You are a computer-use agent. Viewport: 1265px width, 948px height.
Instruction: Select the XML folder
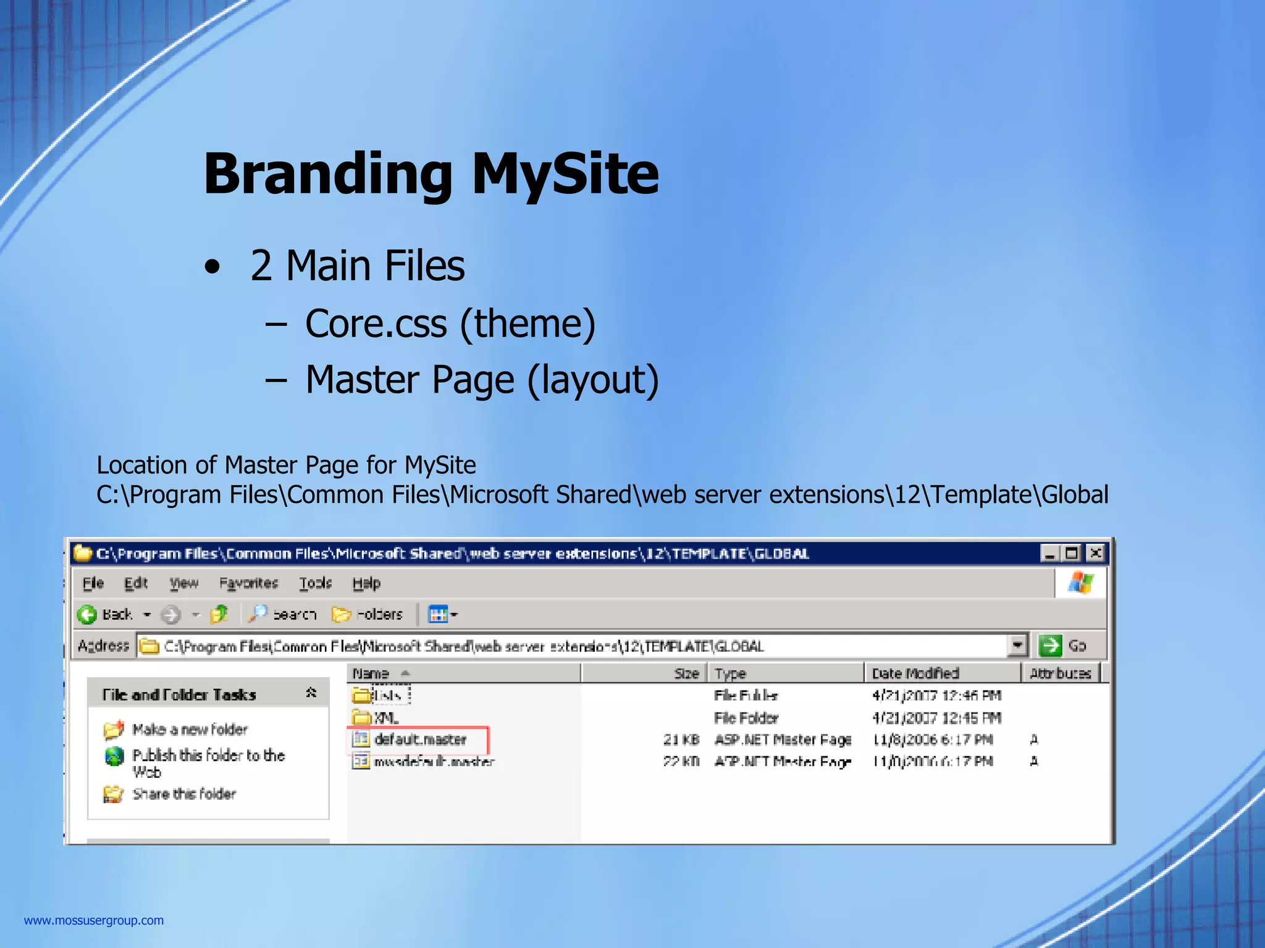(376, 718)
